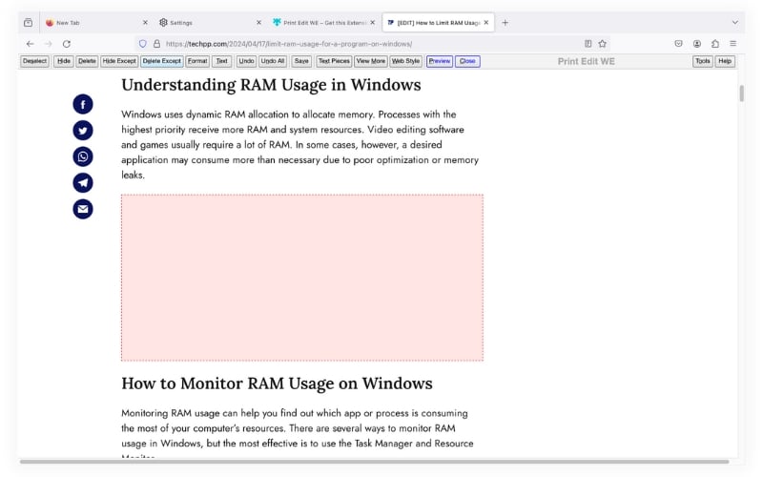The image size is (763, 477).
Task: Open extensions puzzle icon
Action: [714, 44]
